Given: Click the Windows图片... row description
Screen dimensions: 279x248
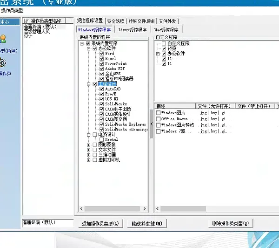Looking at the screenshot, I should (x=176, y=113).
